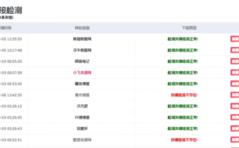The width and height of the screenshot is (239, 148).
Task: Click the site name below 次元吧
Action: coord(82,118)
